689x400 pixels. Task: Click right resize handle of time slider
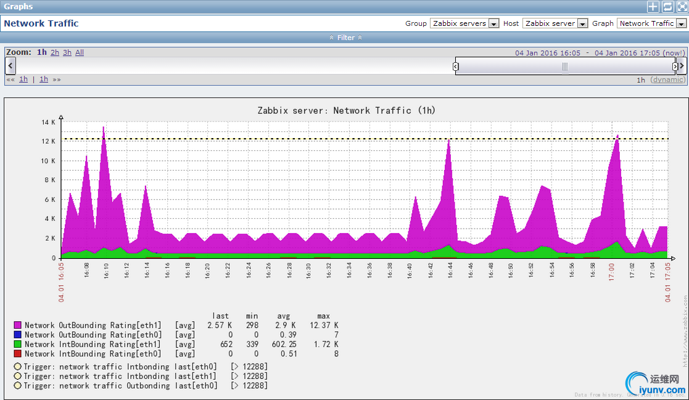(x=675, y=66)
